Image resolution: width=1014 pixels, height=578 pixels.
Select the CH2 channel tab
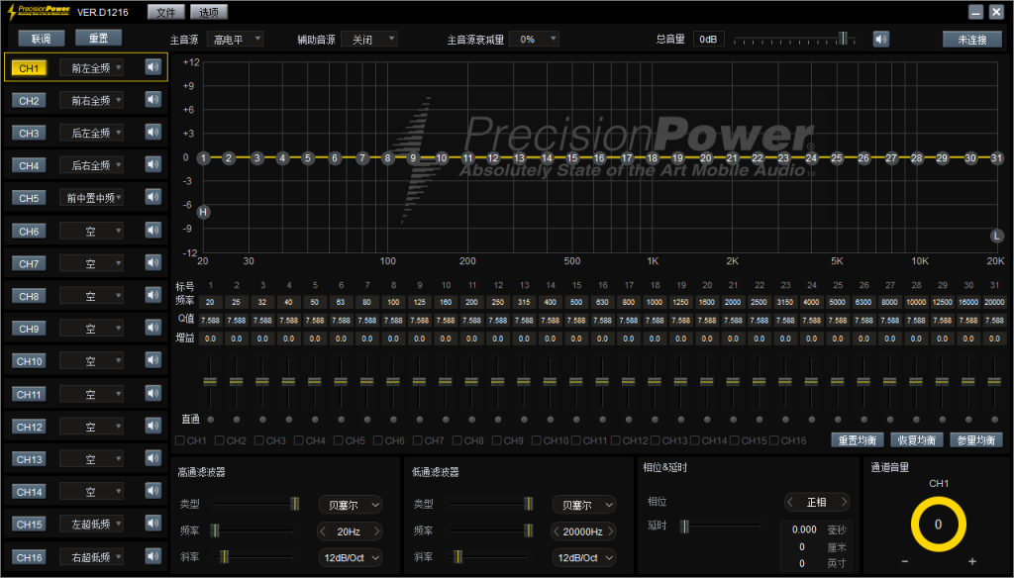tap(29, 100)
